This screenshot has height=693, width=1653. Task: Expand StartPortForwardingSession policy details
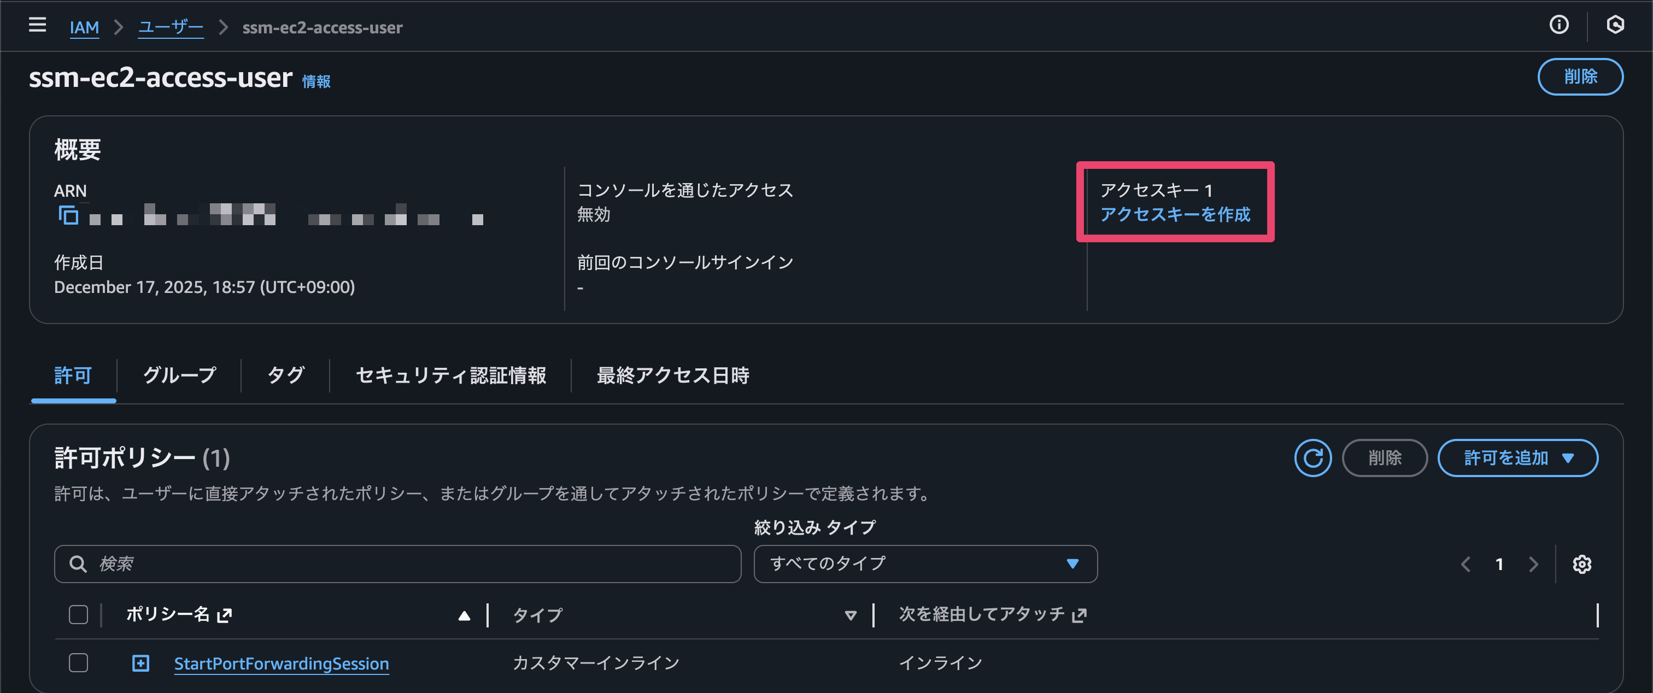[x=140, y=663]
